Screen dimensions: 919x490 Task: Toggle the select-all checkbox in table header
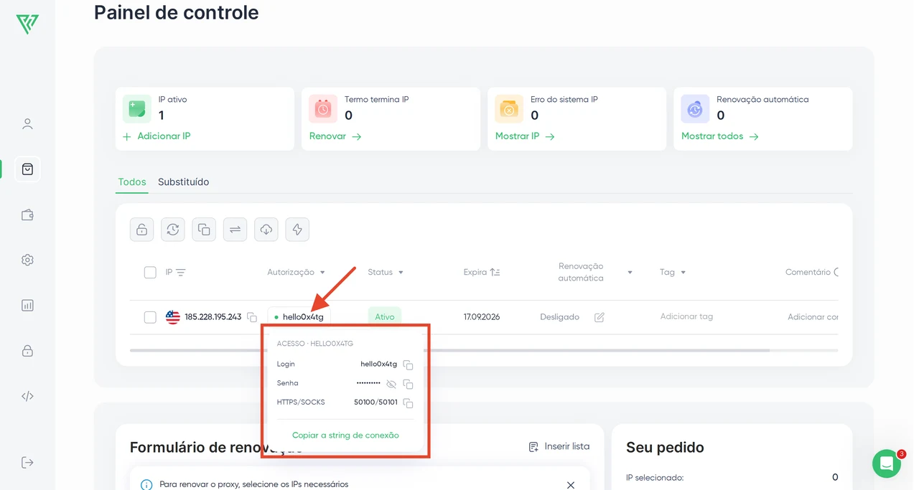tap(150, 273)
